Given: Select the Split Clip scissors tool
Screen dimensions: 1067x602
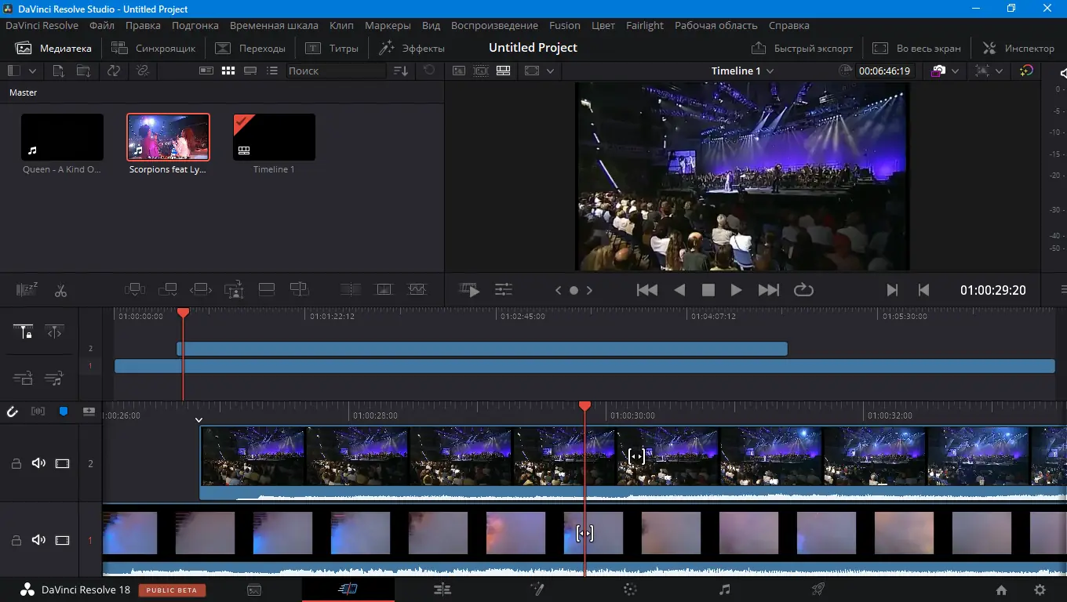Looking at the screenshot, I should (x=60, y=290).
